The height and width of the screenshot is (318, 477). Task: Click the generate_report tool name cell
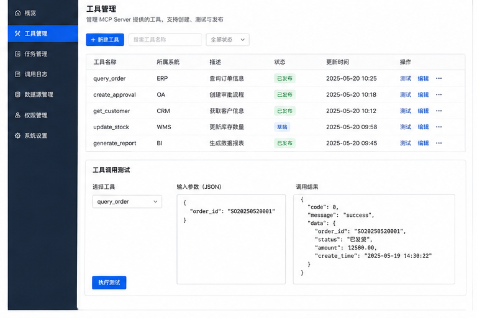(115, 143)
